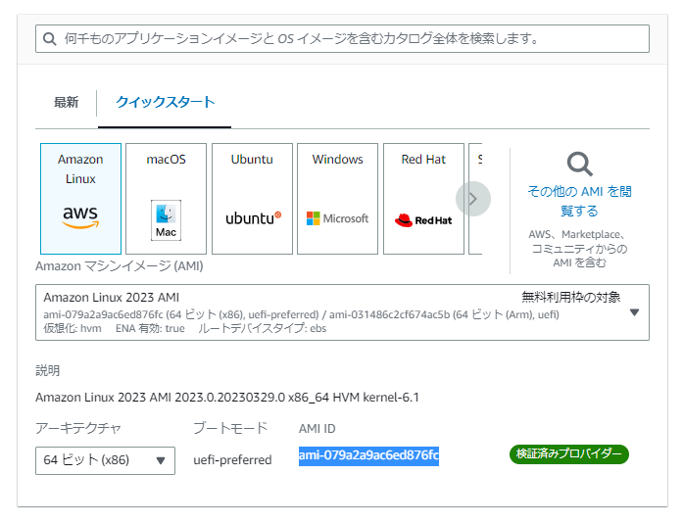Click the Mac Finder icon

tap(166, 219)
